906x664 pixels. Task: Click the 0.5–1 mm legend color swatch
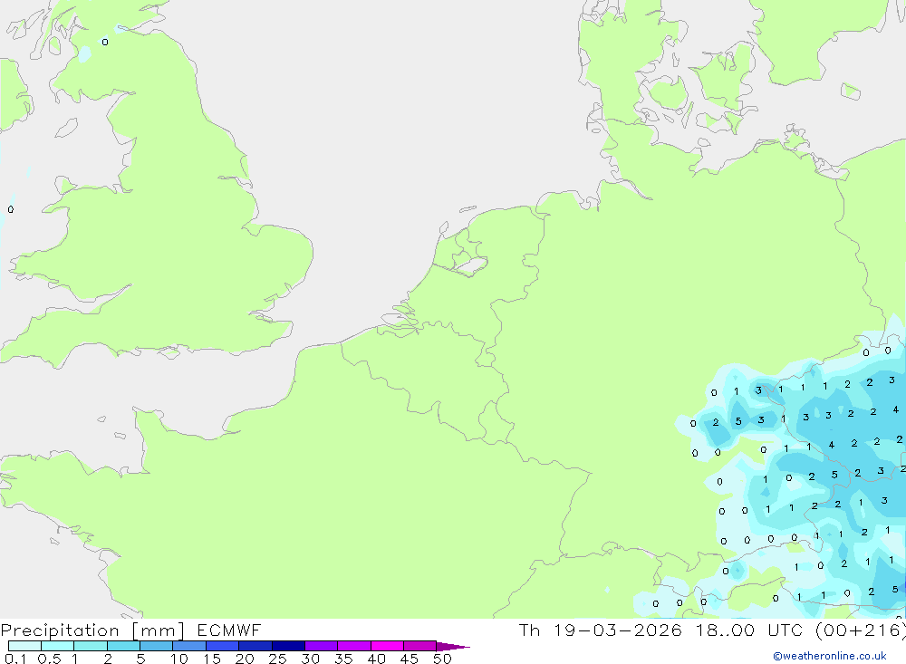coord(58,646)
